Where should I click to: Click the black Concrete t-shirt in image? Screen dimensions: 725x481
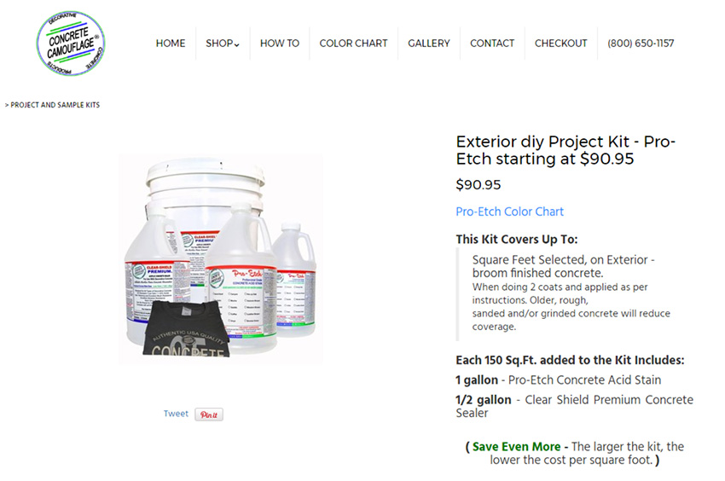187,329
